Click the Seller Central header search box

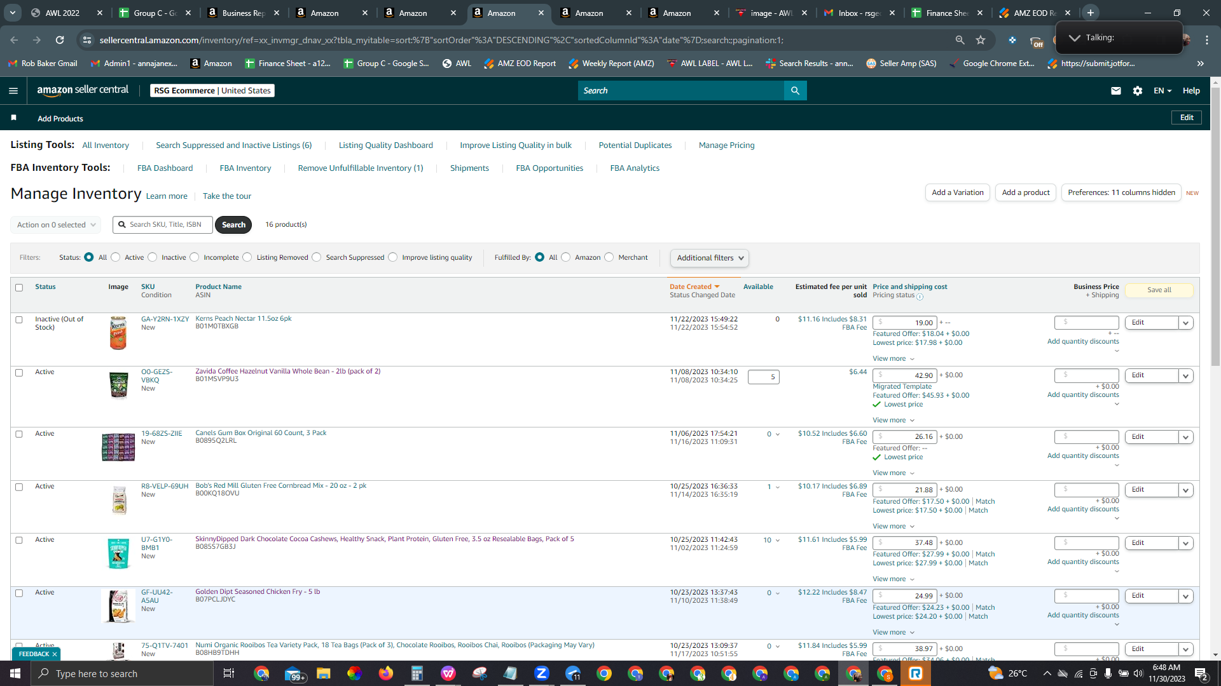click(x=681, y=91)
